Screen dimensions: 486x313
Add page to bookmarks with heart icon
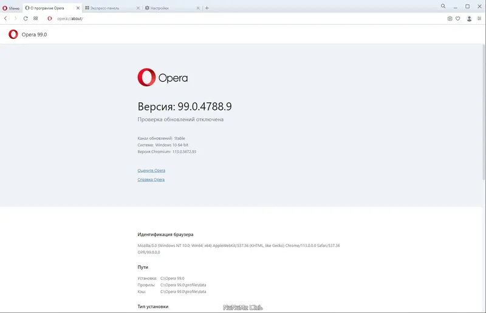[458, 19]
